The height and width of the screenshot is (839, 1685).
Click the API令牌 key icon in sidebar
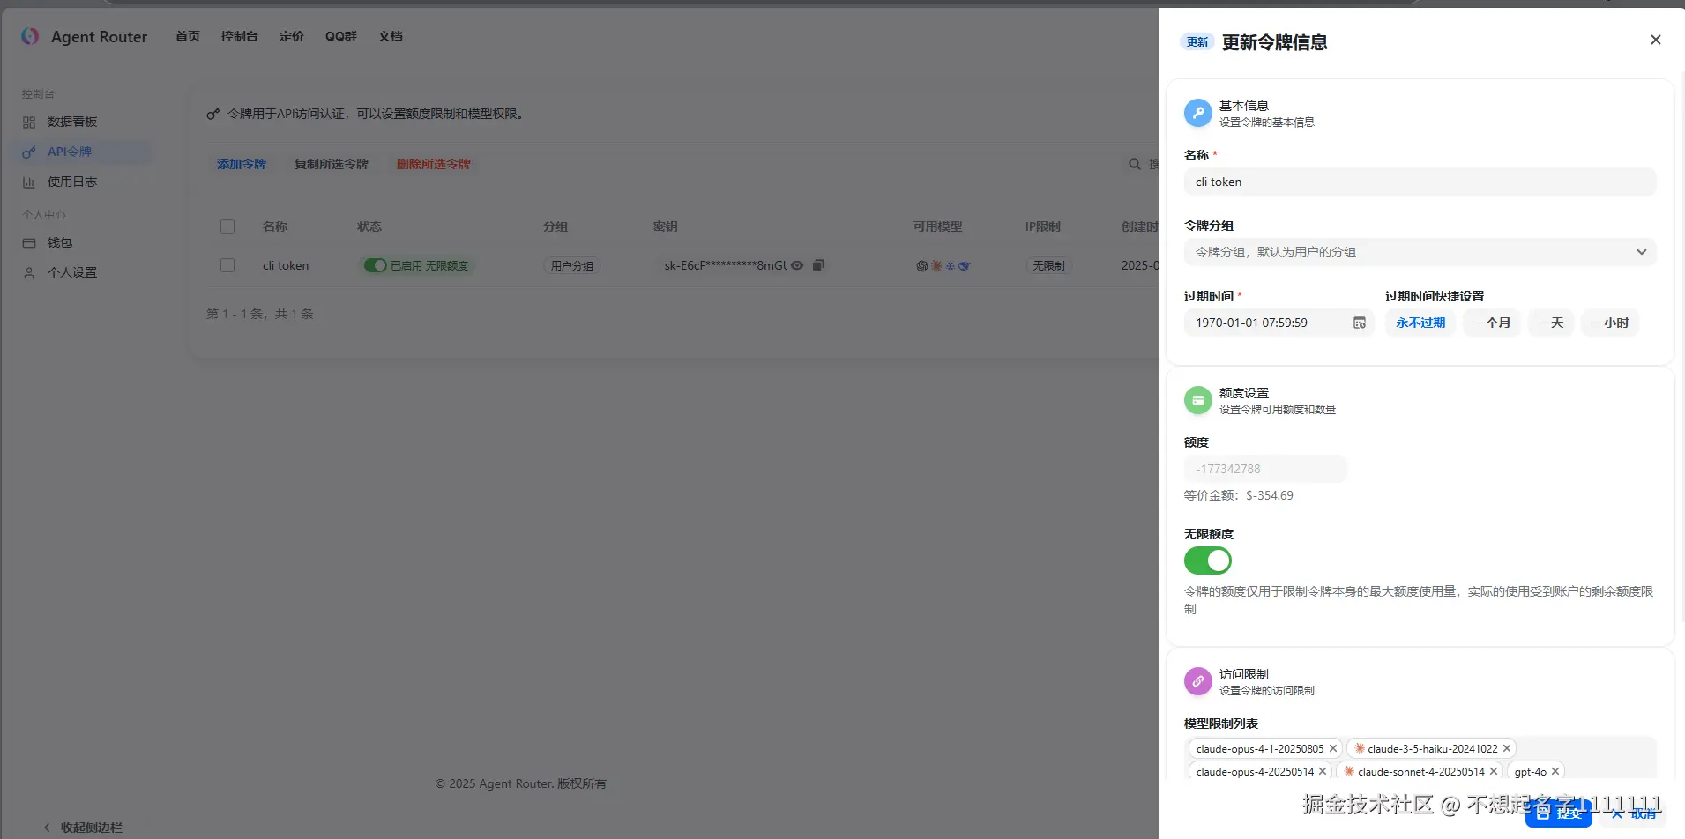click(x=29, y=152)
